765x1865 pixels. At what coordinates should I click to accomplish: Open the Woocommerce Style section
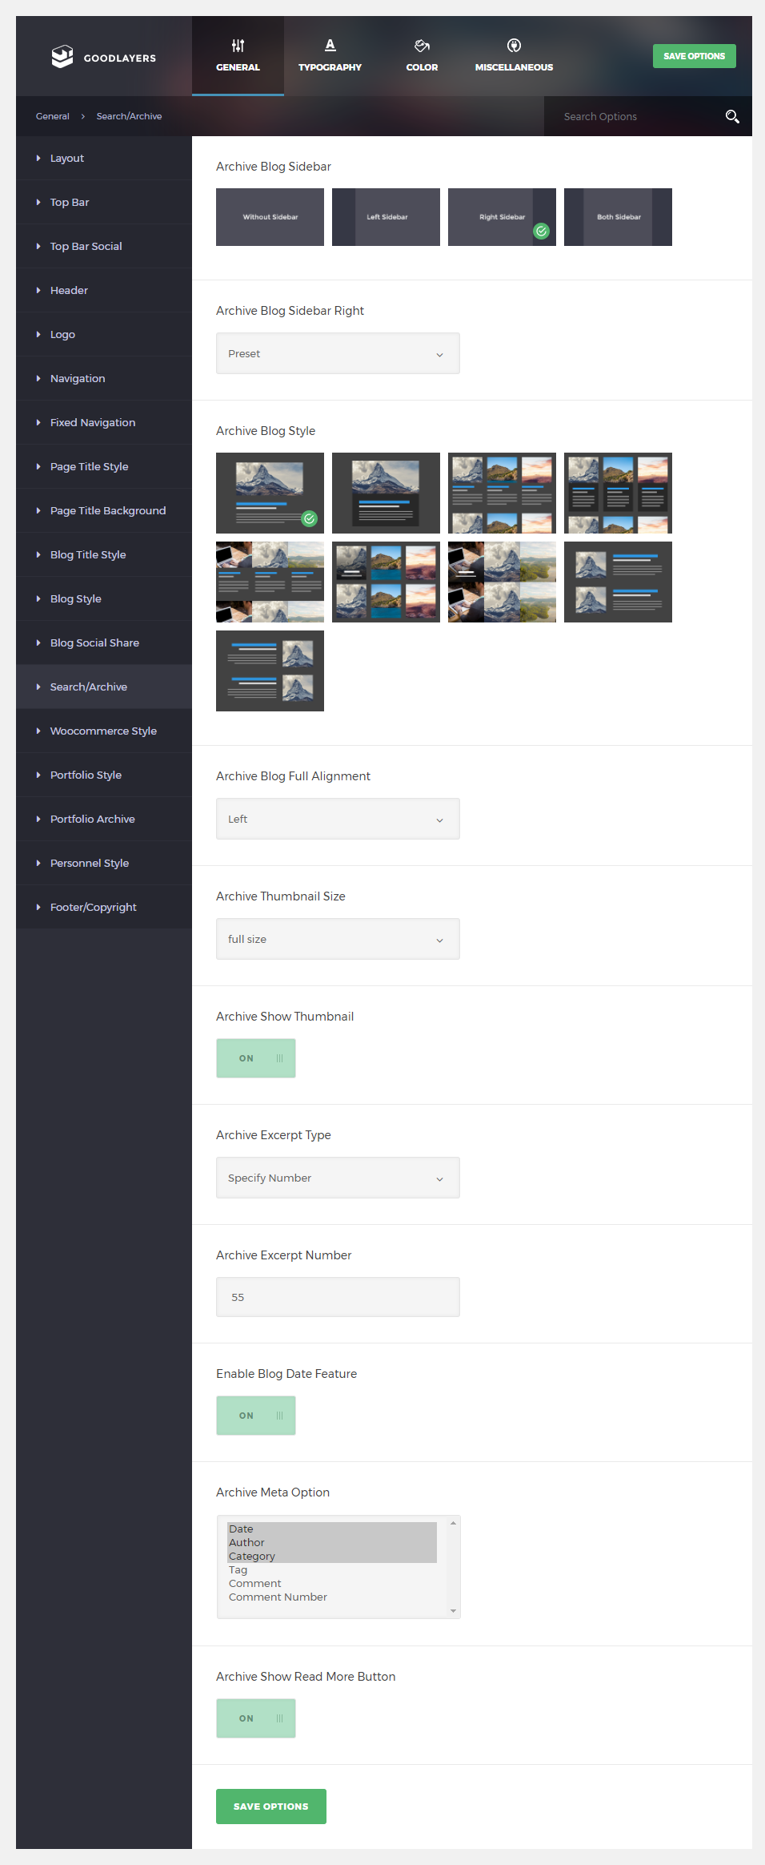tap(104, 731)
